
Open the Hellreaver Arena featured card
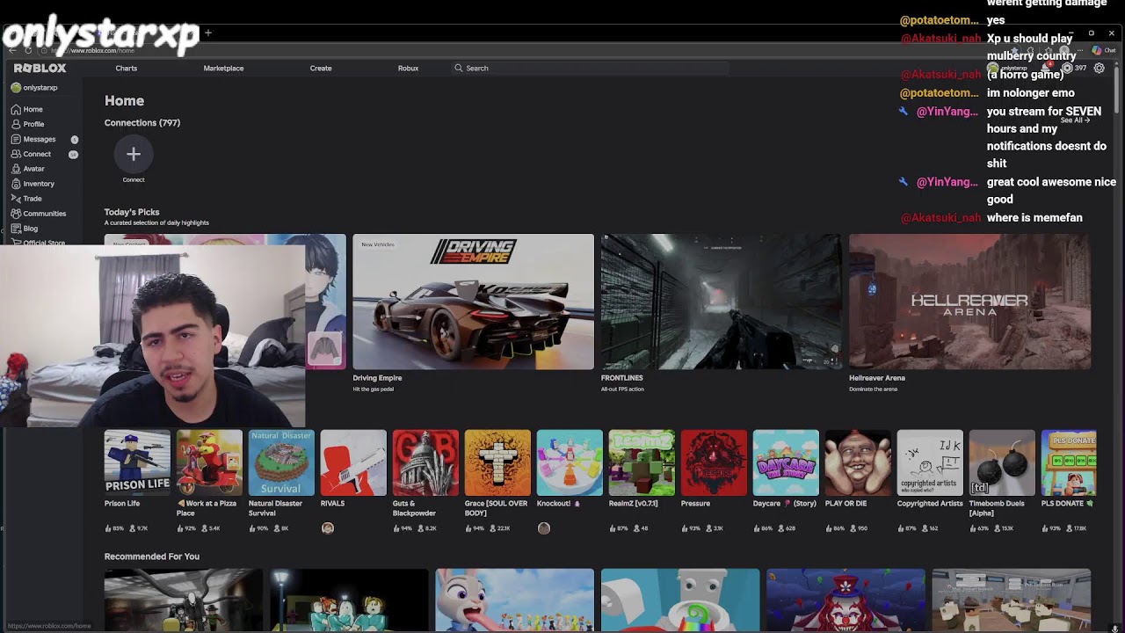[969, 302]
